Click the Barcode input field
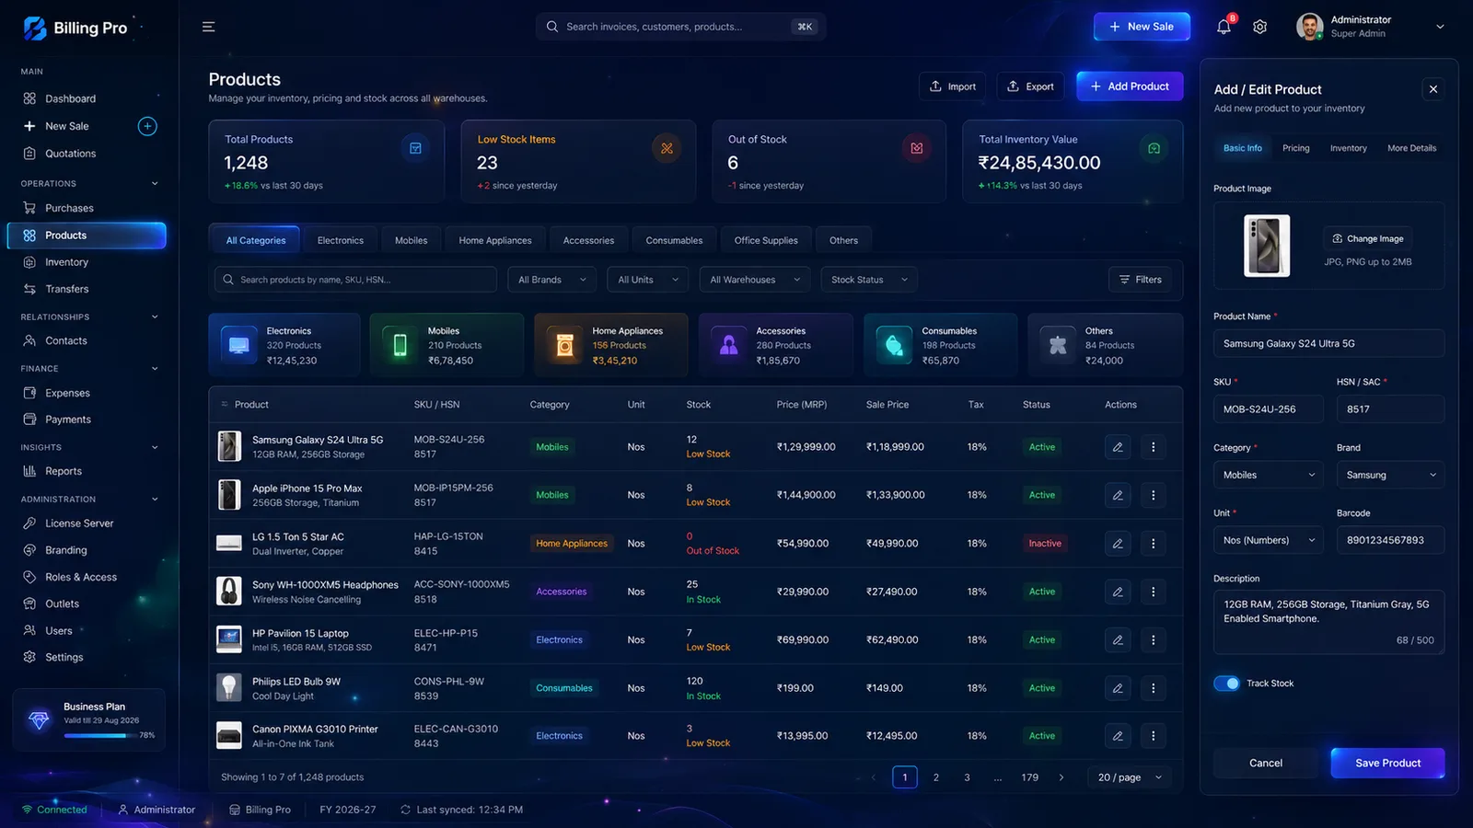 click(1390, 540)
